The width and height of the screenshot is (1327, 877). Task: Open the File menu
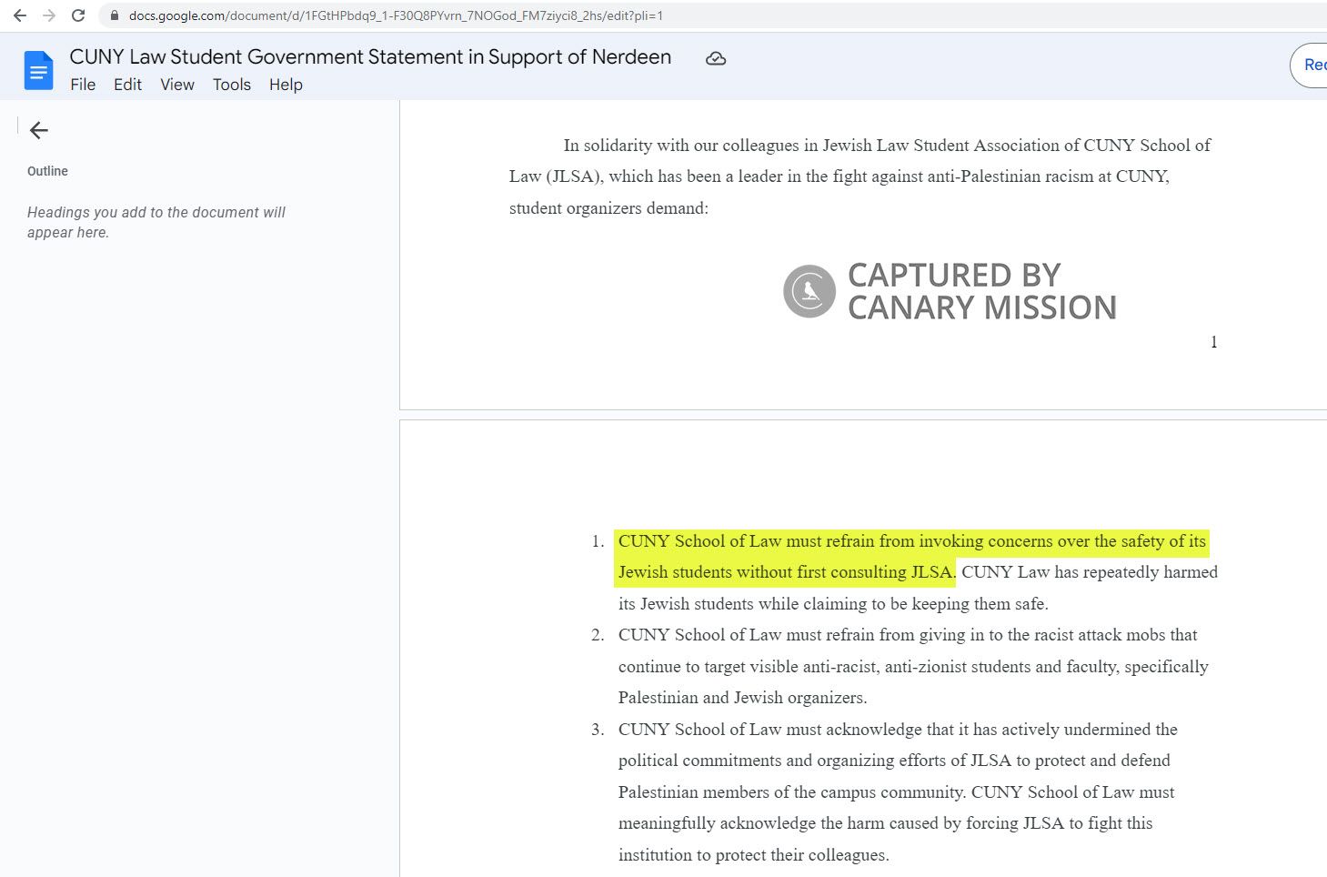[83, 85]
